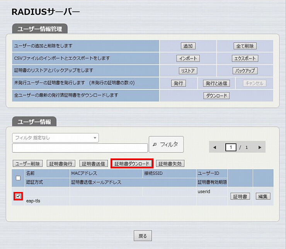The height and width of the screenshot is (249, 286).
Task: Click the empty filter text input field
Action: click(x=80, y=148)
